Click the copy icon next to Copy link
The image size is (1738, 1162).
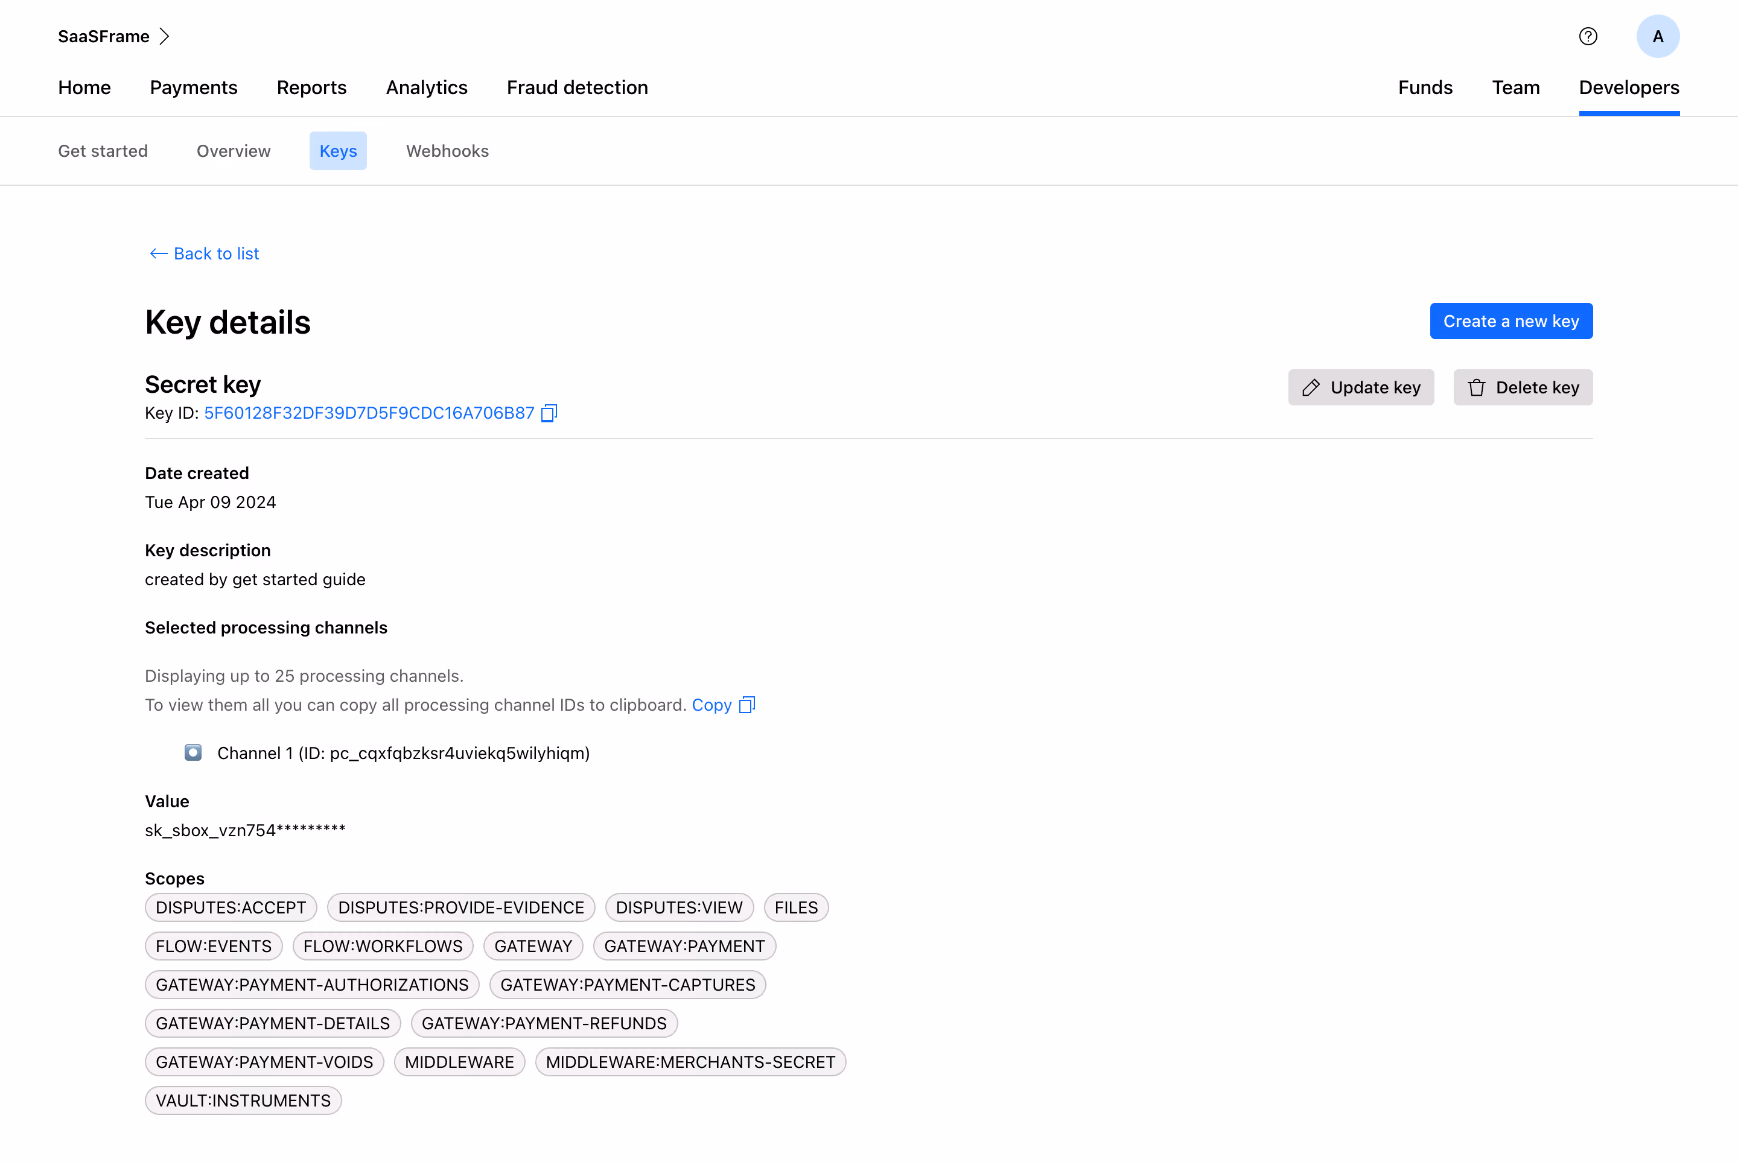pos(747,705)
